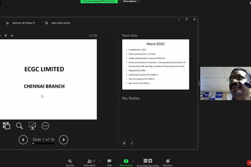Click End Slide Show button

tap(61, 23)
